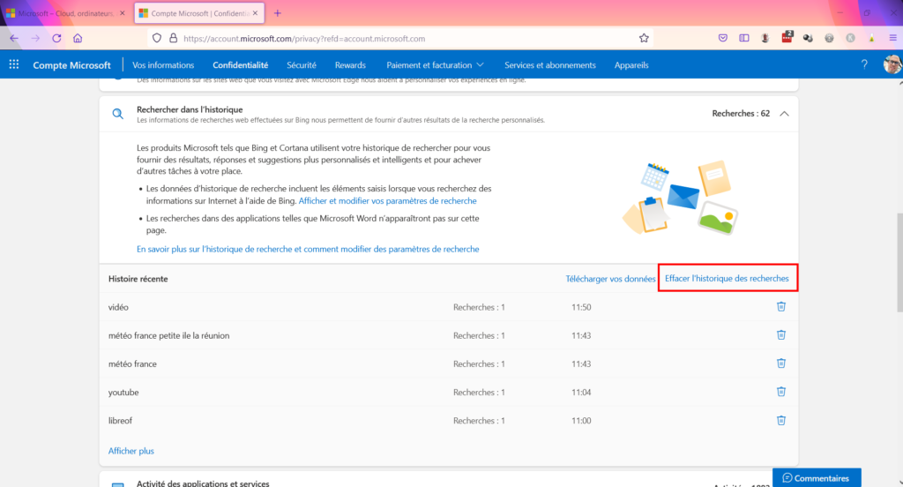903x487 pixels.
Task: Open Services et abonnements
Action: (x=550, y=65)
